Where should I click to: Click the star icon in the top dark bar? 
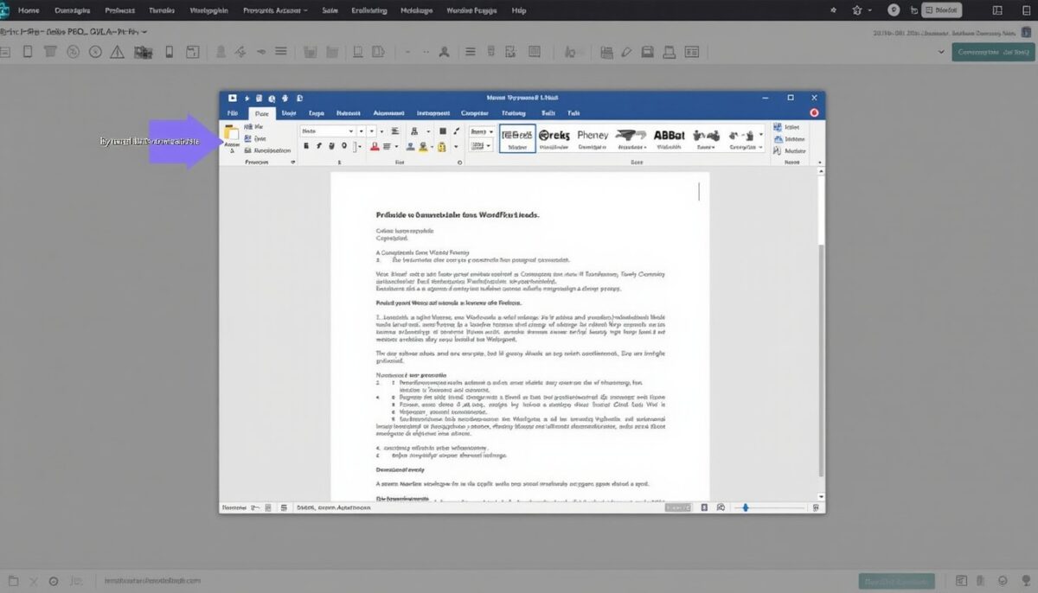point(857,10)
